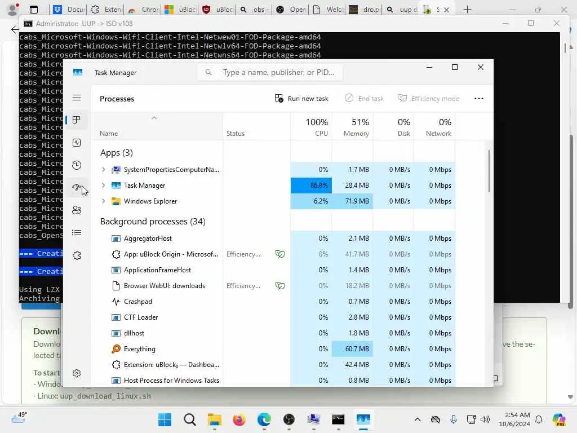Click the Apps (3) group heading
The image size is (577, 433).
tap(117, 153)
